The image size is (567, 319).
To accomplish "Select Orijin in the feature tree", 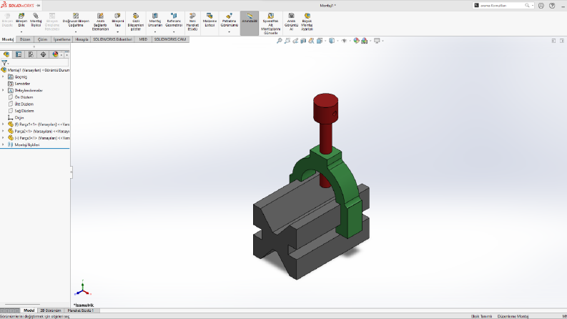I will [x=19, y=117].
